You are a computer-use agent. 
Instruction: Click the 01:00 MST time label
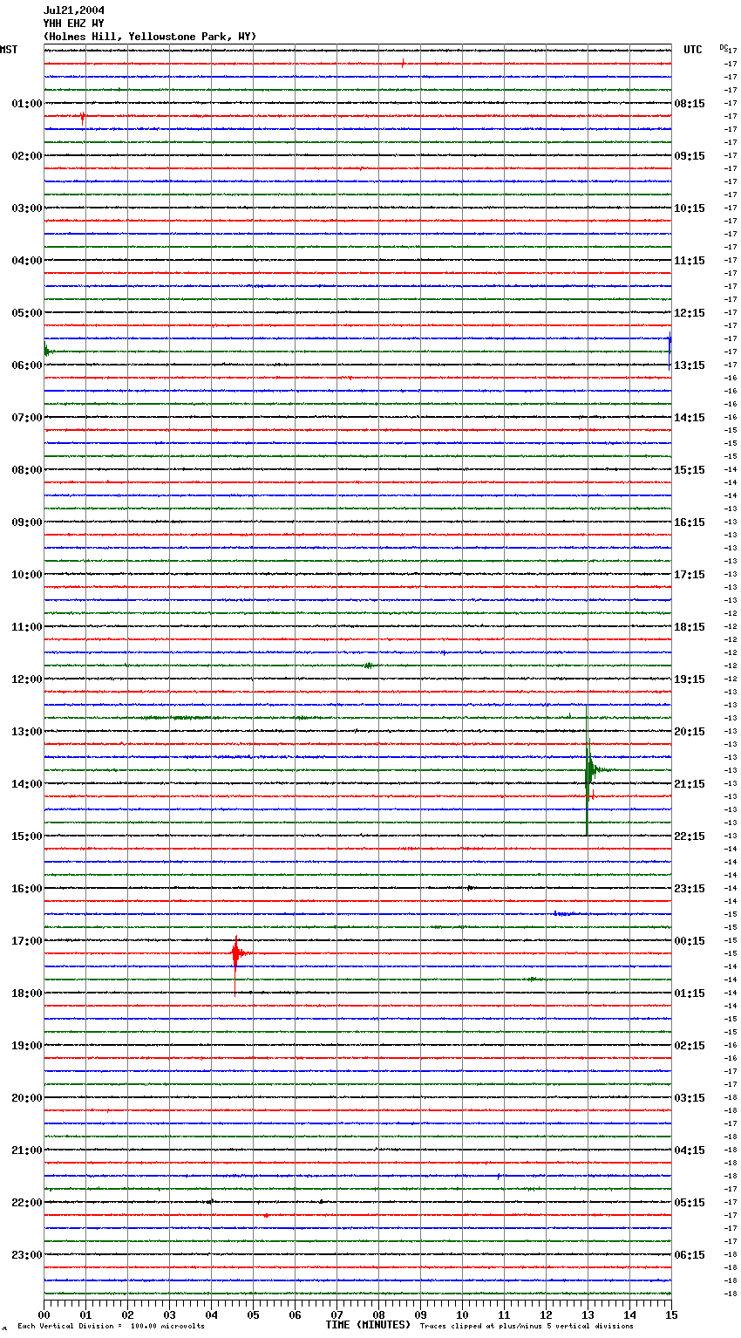pyautogui.click(x=27, y=104)
